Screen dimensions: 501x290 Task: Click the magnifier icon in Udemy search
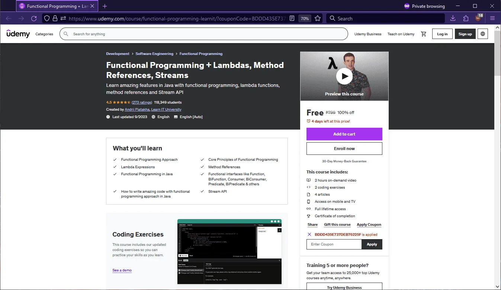[x=66, y=34]
